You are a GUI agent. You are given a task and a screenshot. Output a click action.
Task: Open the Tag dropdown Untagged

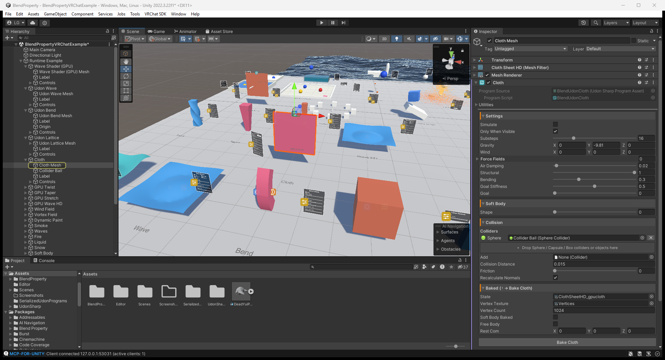coord(530,49)
